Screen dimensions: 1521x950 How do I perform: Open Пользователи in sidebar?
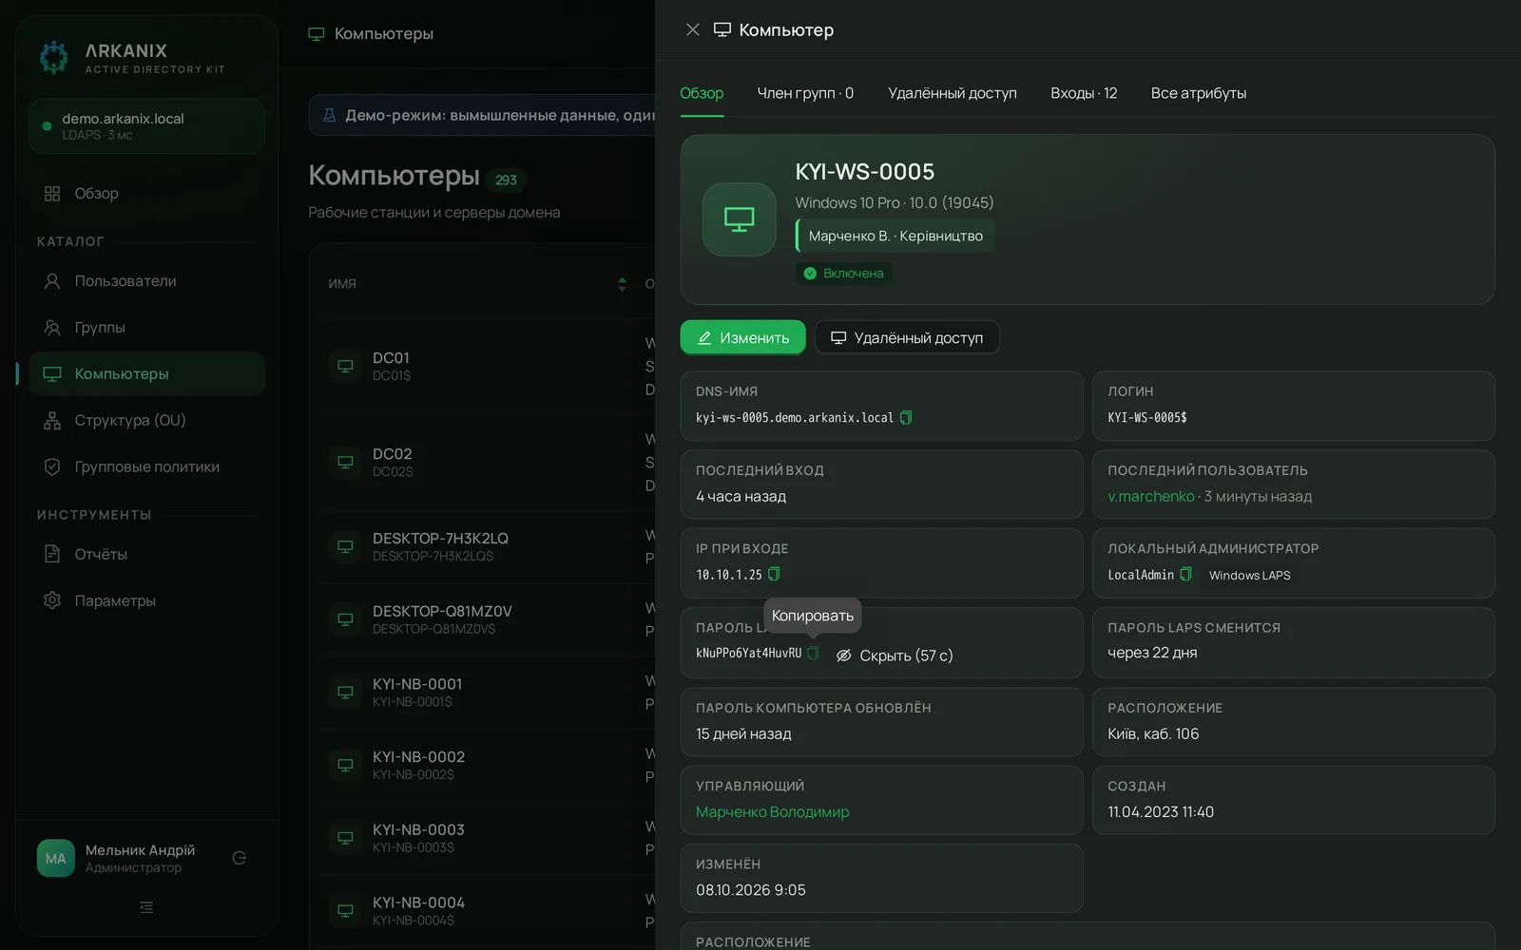pyautogui.click(x=146, y=281)
